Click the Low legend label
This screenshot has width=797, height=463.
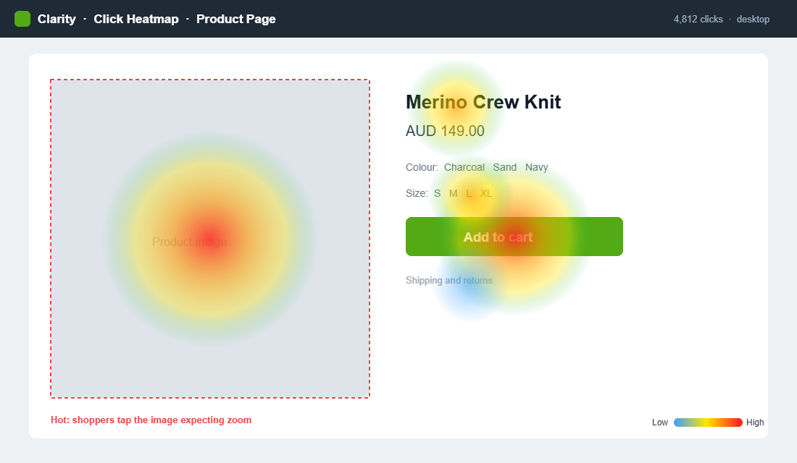tap(660, 422)
